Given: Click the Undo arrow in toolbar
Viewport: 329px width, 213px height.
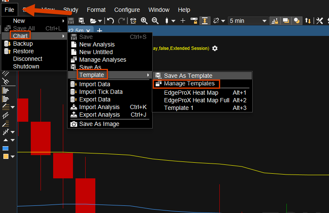Looking at the screenshot, I should click(111, 21).
